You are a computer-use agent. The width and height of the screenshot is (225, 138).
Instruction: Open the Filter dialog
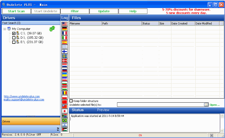(75, 11)
